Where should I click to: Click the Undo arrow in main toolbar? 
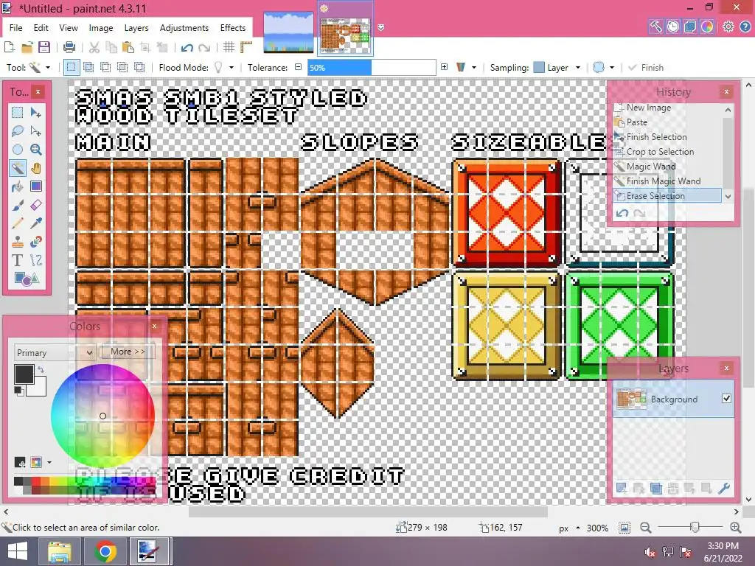point(187,47)
